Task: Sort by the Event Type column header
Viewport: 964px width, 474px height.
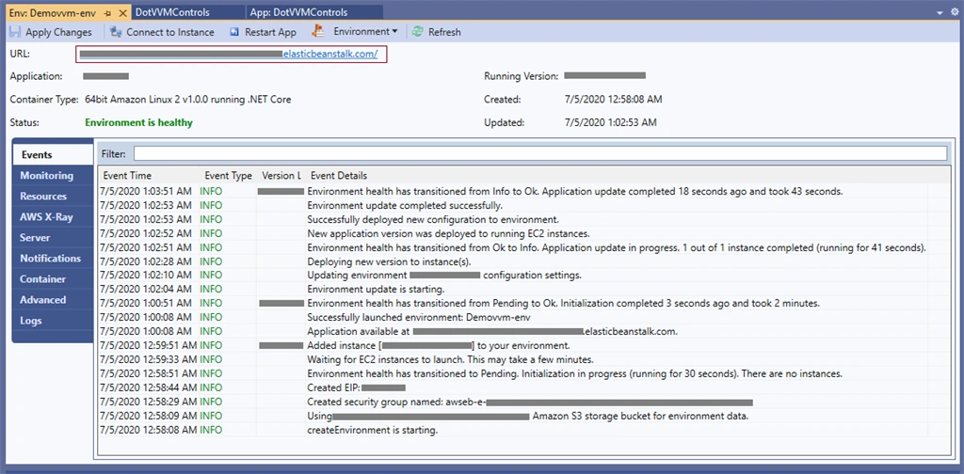Action: point(229,176)
